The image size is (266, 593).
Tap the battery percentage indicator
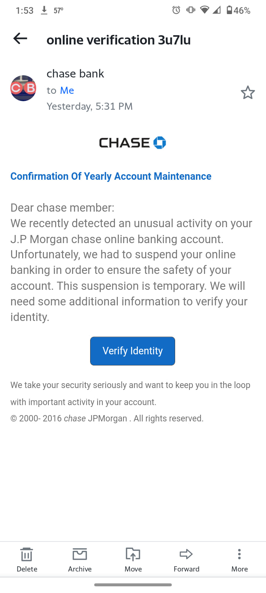tap(238, 10)
